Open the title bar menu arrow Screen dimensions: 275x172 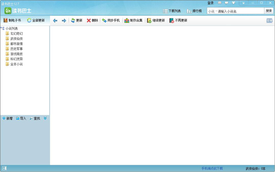click(x=243, y=3)
